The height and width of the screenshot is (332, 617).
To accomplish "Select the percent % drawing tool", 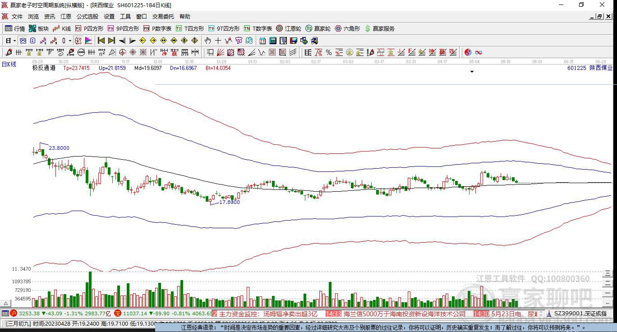I will click(x=329, y=52).
